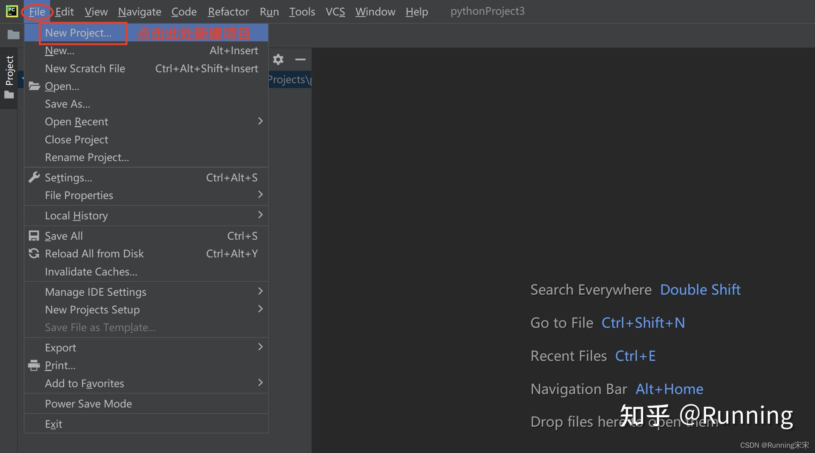Click the wrench icon beside Settings
815x453 pixels.
click(x=34, y=177)
